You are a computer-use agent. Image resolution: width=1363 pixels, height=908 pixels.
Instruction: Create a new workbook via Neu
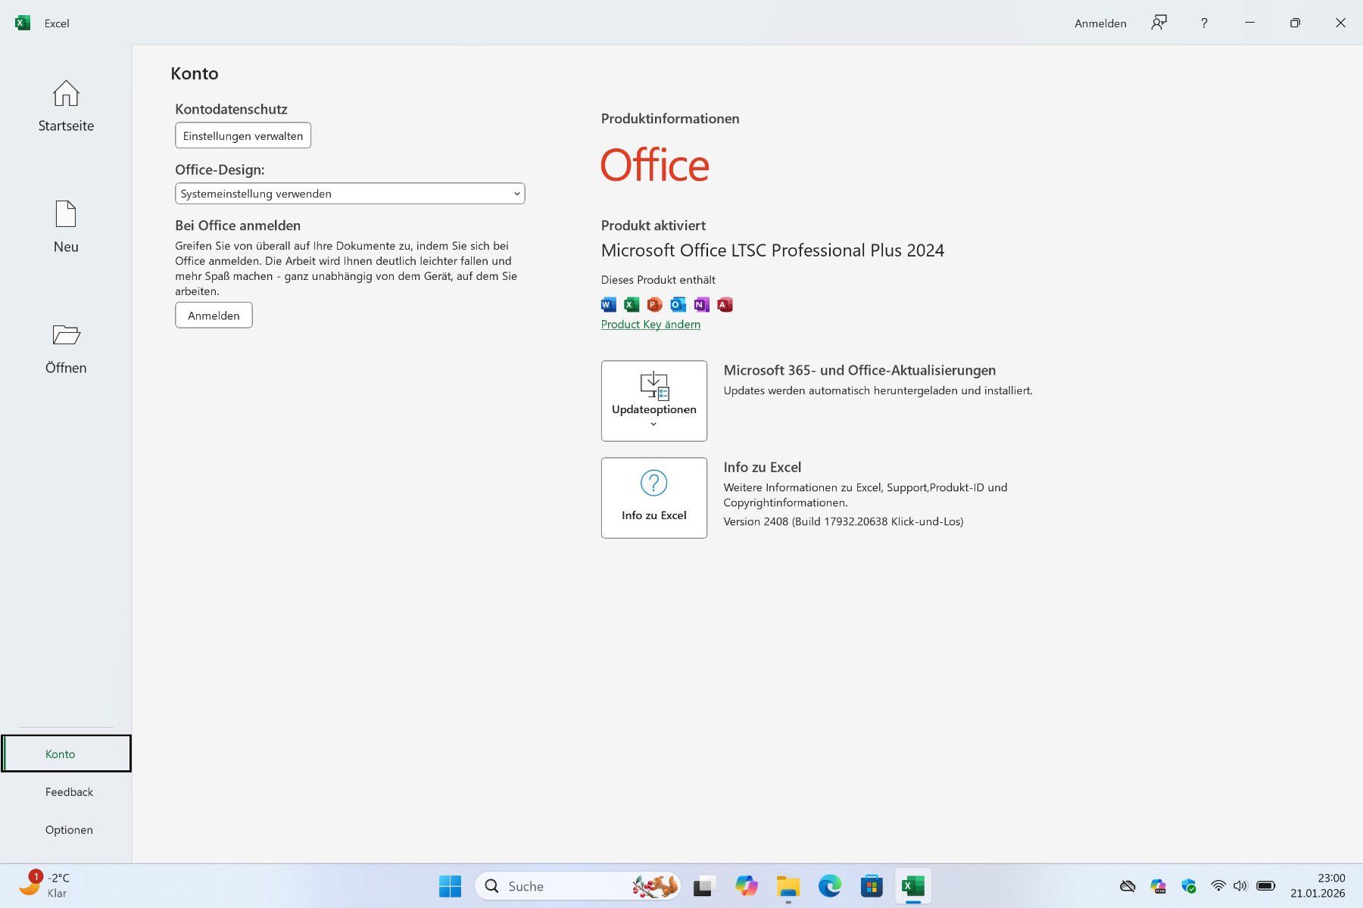[x=66, y=227]
